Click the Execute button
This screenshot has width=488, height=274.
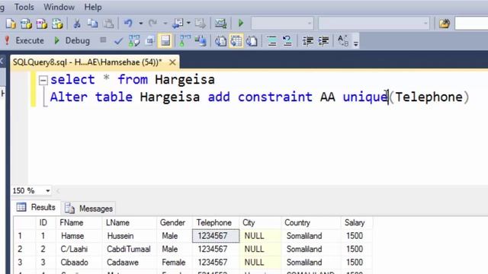point(24,40)
